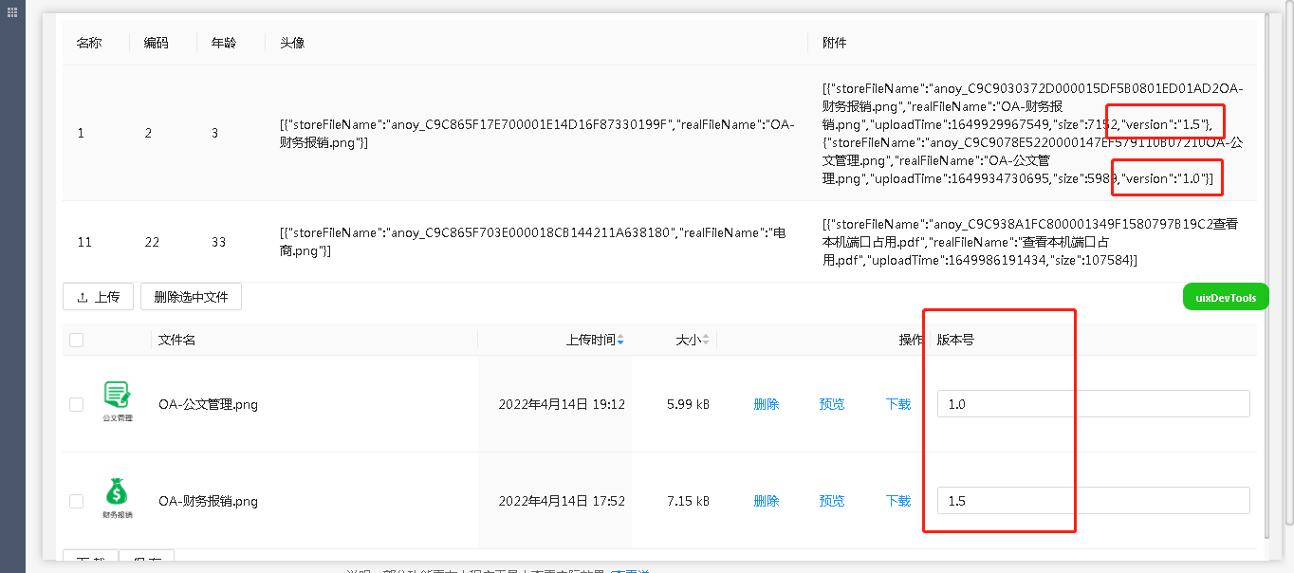The height and width of the screenshot is (573, 1294).
Task: Click version input field showing 1.5
Action: (x=1093, y=501)
